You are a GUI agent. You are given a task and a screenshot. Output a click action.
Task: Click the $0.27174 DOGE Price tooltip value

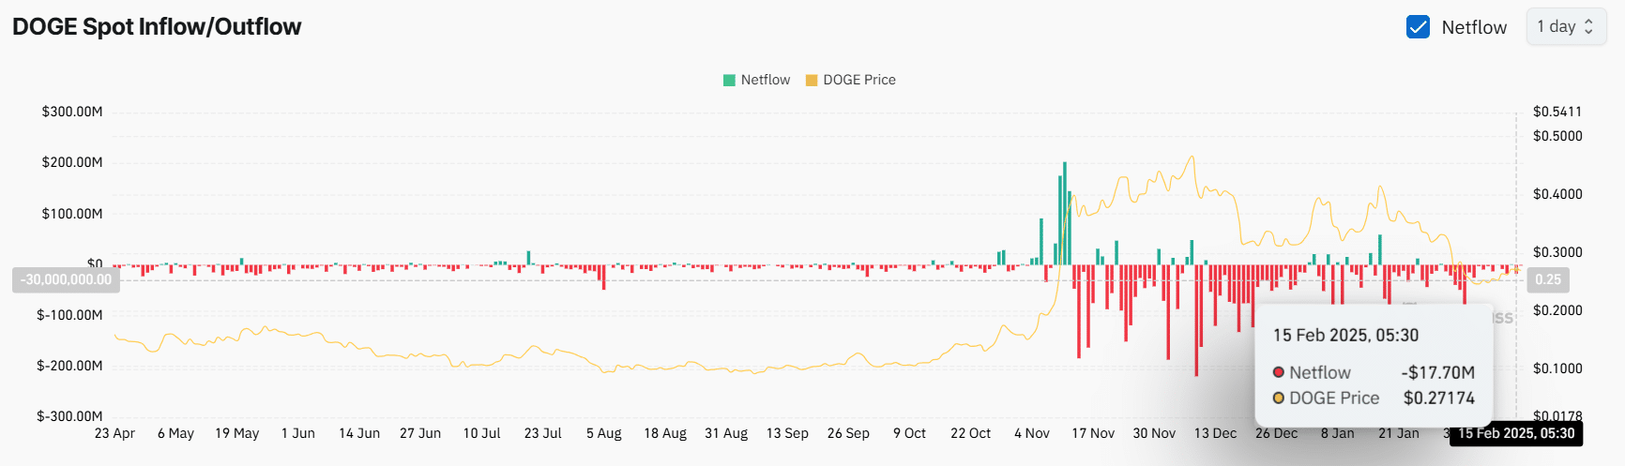click(x=1438, y=398)
